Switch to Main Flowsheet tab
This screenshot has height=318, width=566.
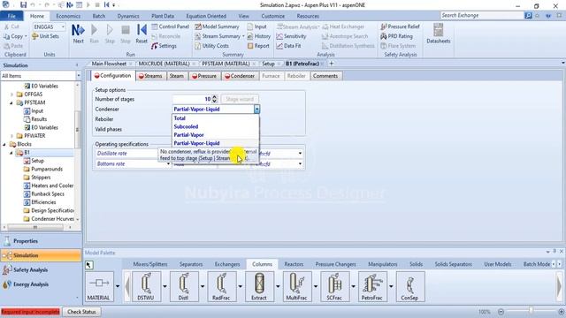pyautogui.click(x=109, y=64)
